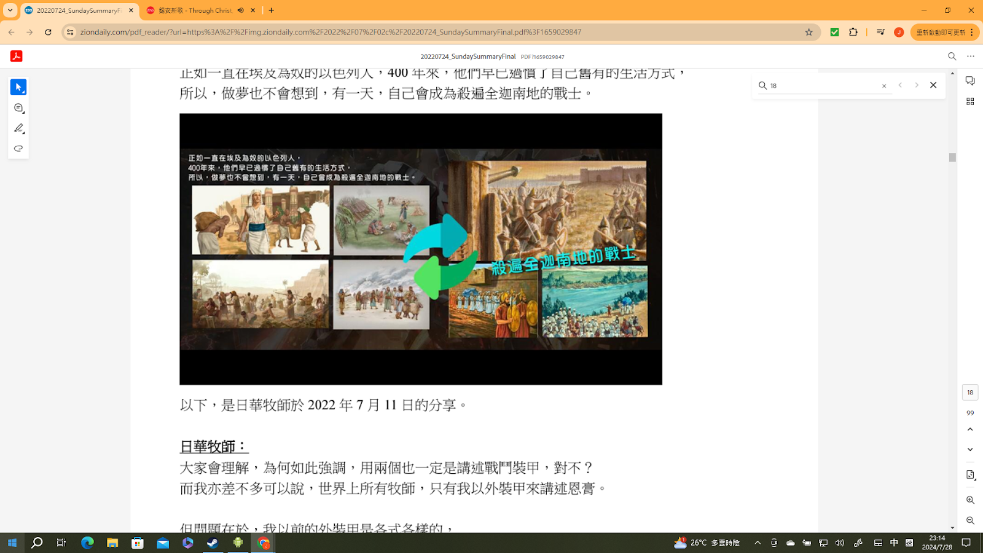This screenshot has height=553, width=983.
Task: Open Steam from taskbar
Action: point(213,543)
